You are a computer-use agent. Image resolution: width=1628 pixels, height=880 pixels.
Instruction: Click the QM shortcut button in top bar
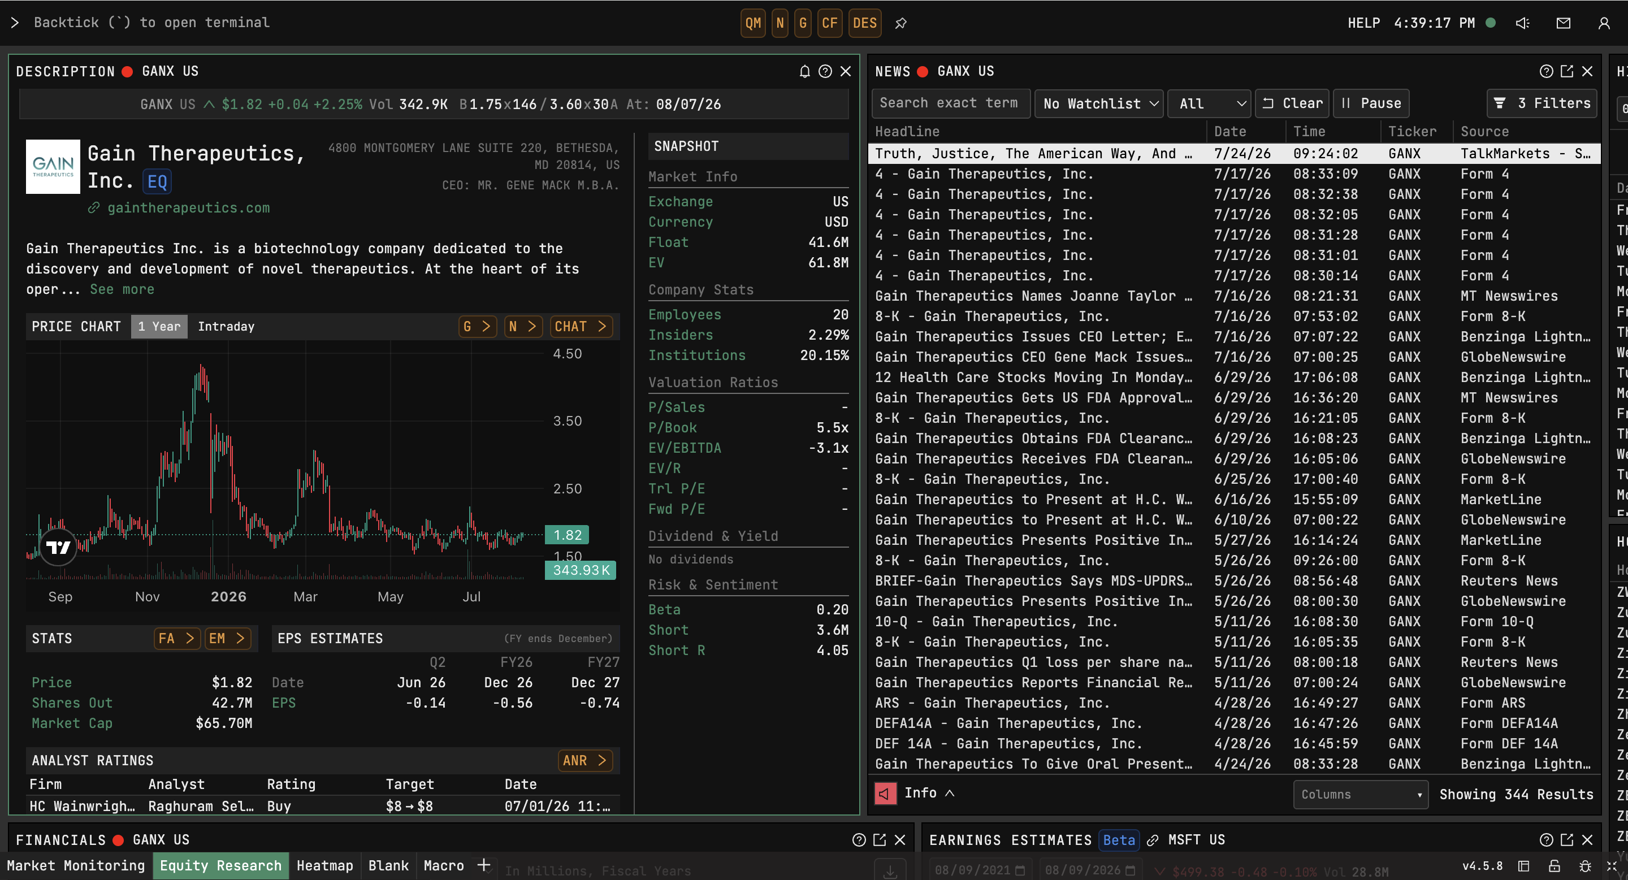[x=753, y=23]
